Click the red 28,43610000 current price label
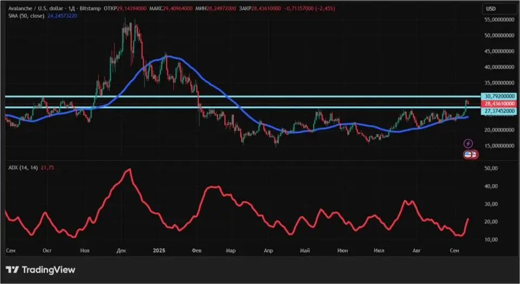The width and height of the screenshot is (520, 284). coord(500,103)
